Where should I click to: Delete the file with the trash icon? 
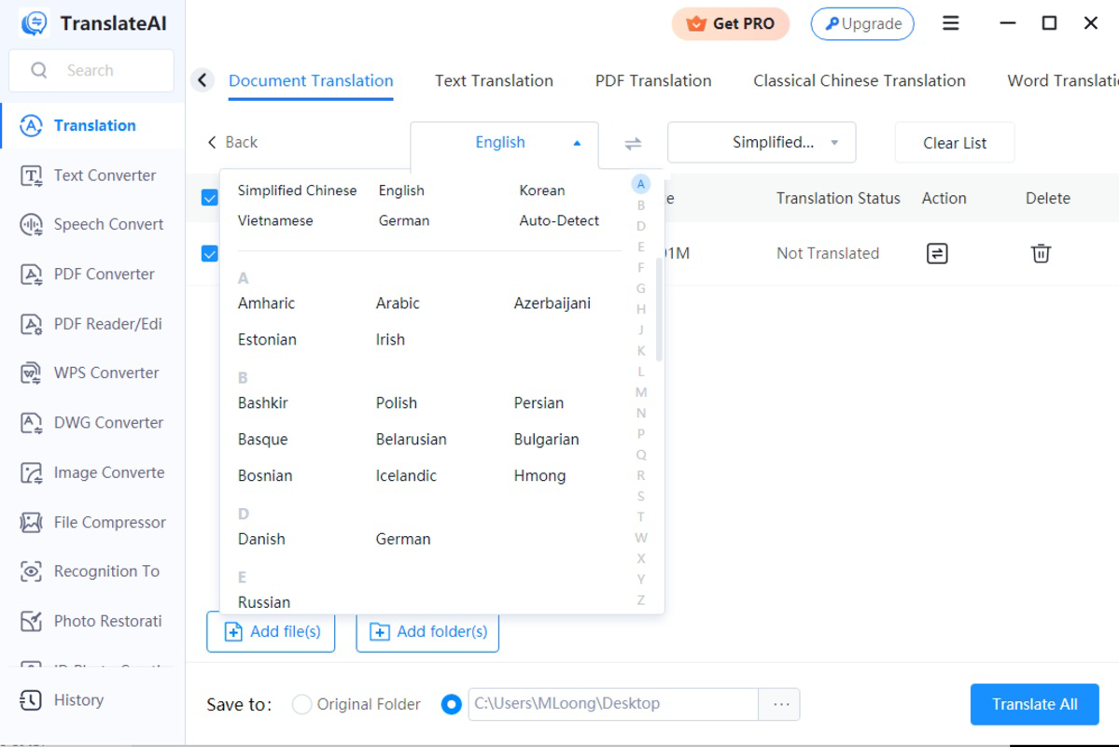point(1041,254)
